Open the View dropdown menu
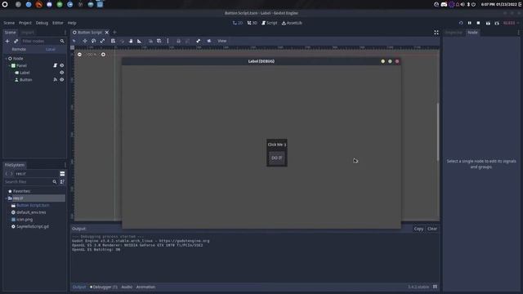Viewport: 523px width, 294px height. point(221,41)
